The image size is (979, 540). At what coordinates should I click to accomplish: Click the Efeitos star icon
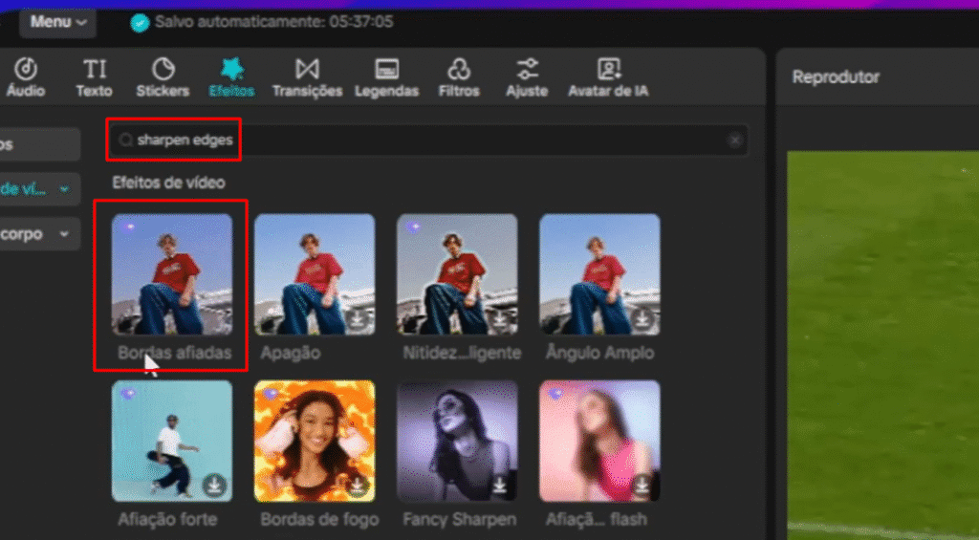tap(230, 70)
